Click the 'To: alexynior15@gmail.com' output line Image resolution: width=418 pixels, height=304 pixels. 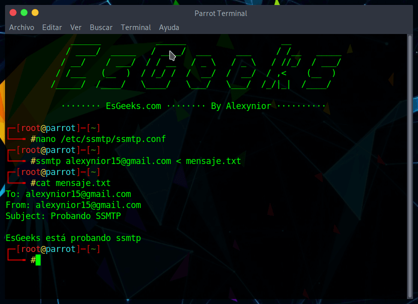click(69, 194)
